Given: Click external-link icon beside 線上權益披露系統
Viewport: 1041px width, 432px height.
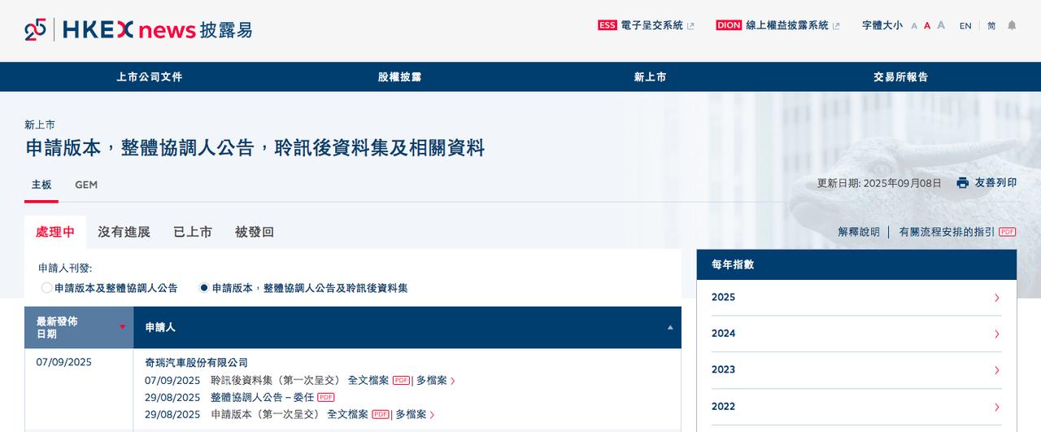Looking at the screenshot, I should point(836,26).
